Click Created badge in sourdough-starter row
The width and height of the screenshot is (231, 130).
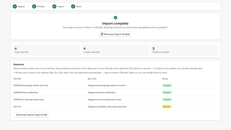click(167, 85)
